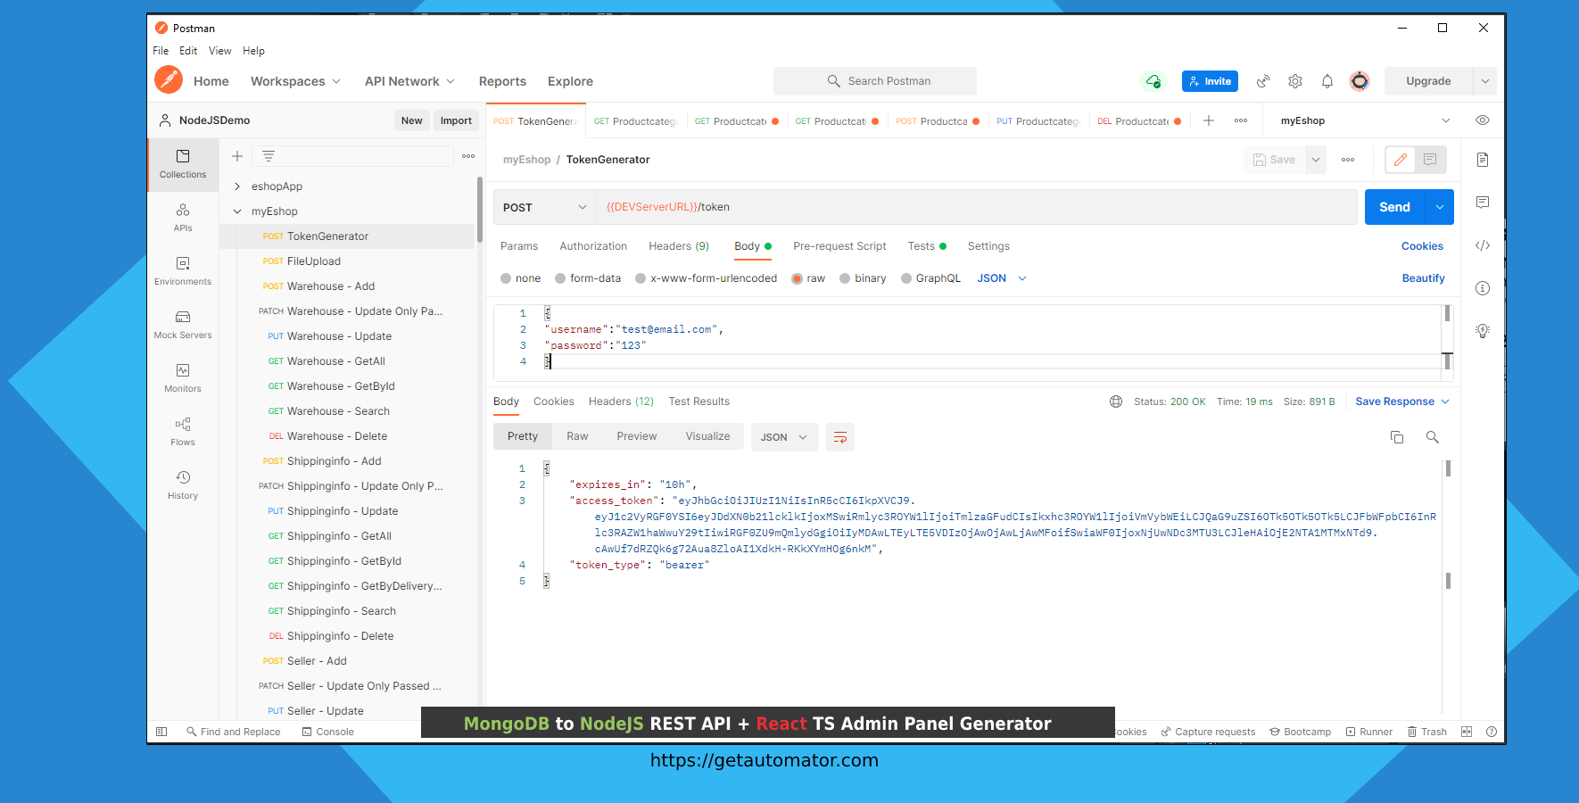1579x803 pixels.
Task: Switch to the Test Results tab
Action: coord(699,401)
